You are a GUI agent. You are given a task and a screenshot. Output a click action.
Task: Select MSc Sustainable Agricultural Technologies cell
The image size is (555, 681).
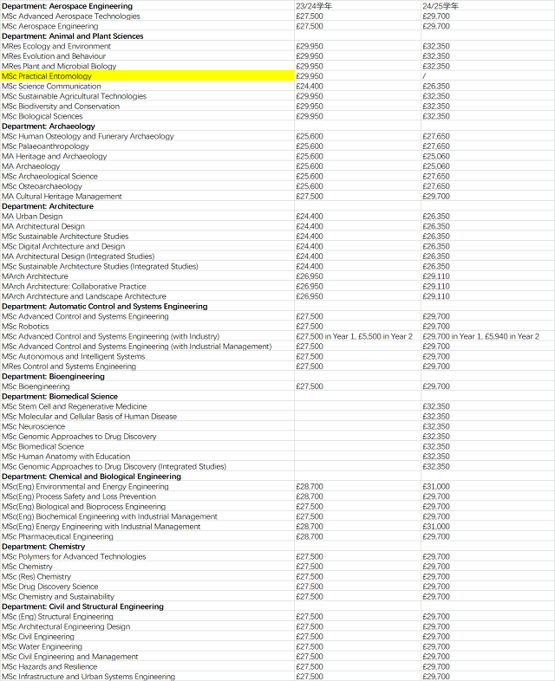[147, 96]
